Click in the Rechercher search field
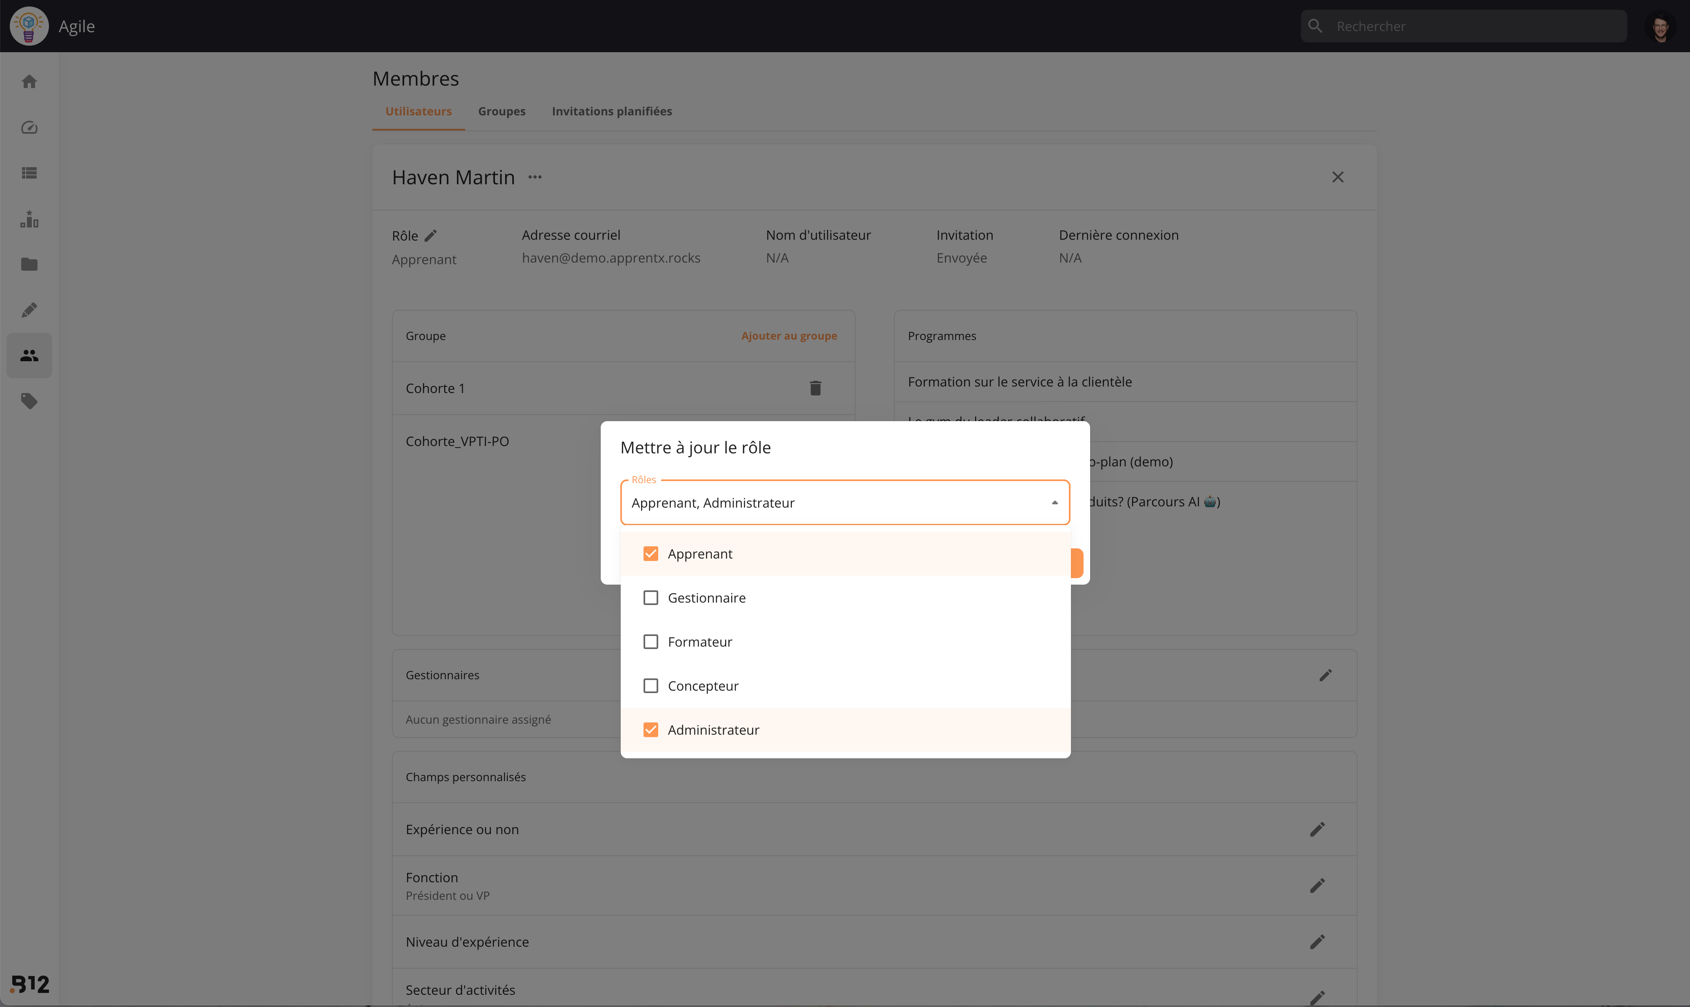Viewport: 1690px width, 1007px height. pyautogui.click(x=1463, y=26)
